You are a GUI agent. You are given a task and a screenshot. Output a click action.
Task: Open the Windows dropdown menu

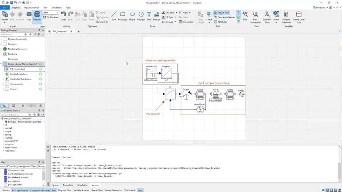coord(320,7)
